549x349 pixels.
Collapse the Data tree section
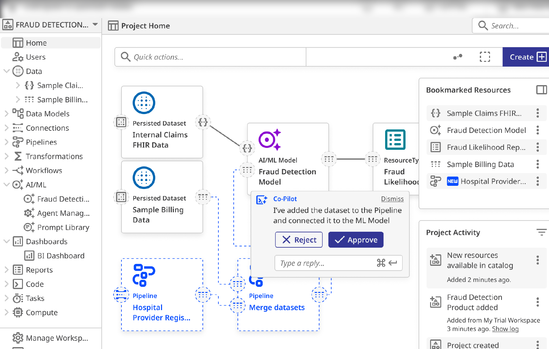tap(6, 71)
